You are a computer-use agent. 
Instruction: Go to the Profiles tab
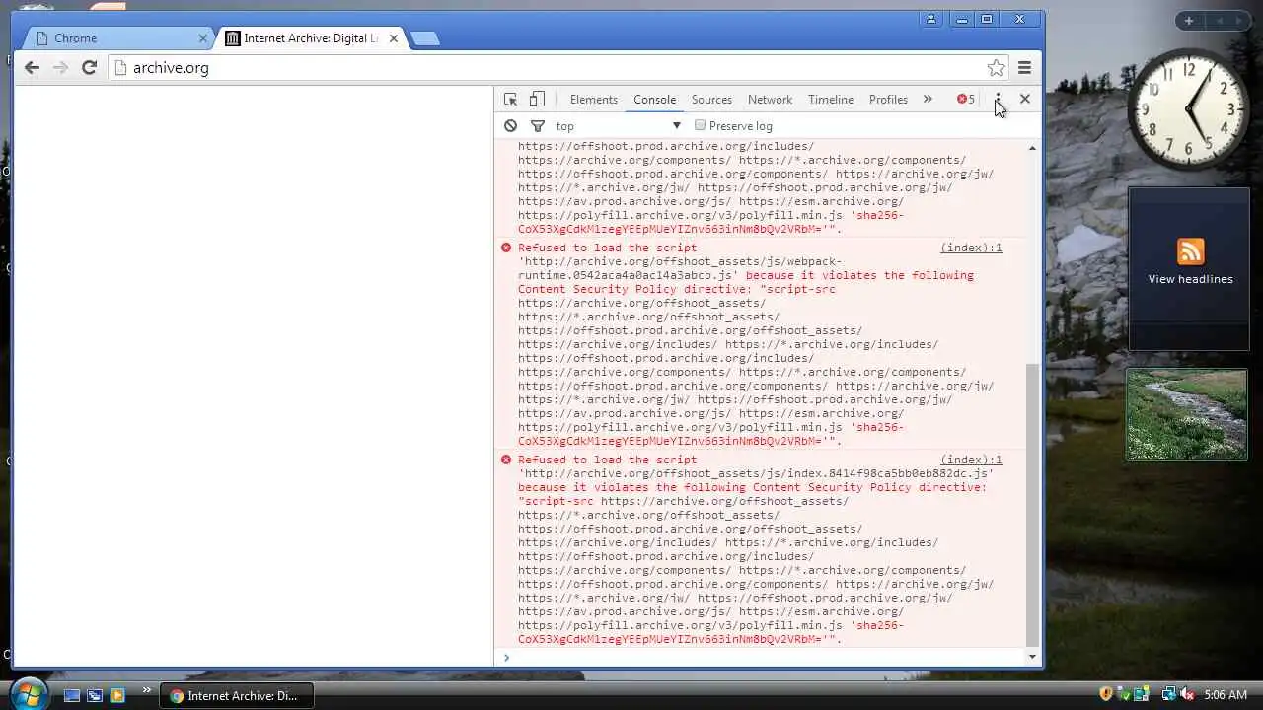888,100
